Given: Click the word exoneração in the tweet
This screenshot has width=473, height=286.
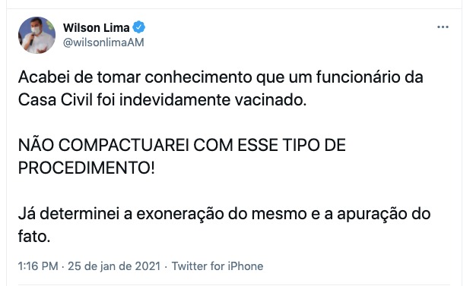Looking at the screenshot, I should point(179,215).
